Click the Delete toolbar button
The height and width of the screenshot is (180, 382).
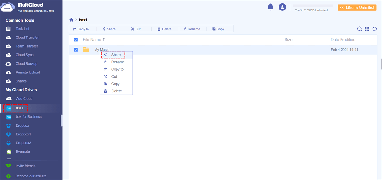(x=164, y=29)
